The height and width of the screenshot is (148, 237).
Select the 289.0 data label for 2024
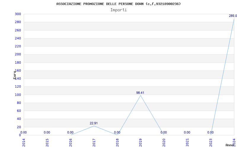pos(233,16)
